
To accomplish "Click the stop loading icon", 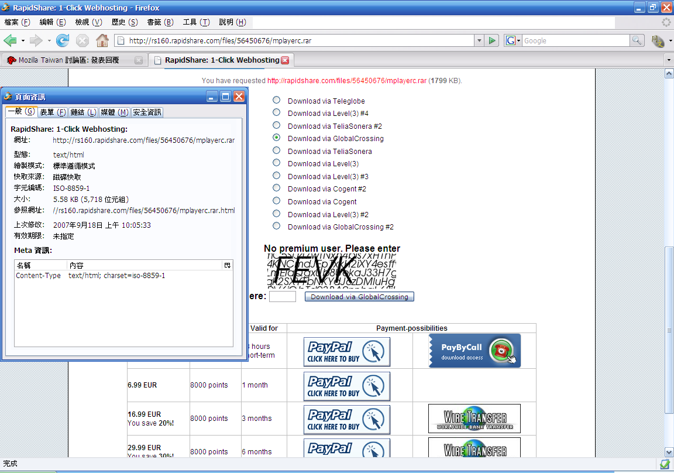I will pos(82,41).
